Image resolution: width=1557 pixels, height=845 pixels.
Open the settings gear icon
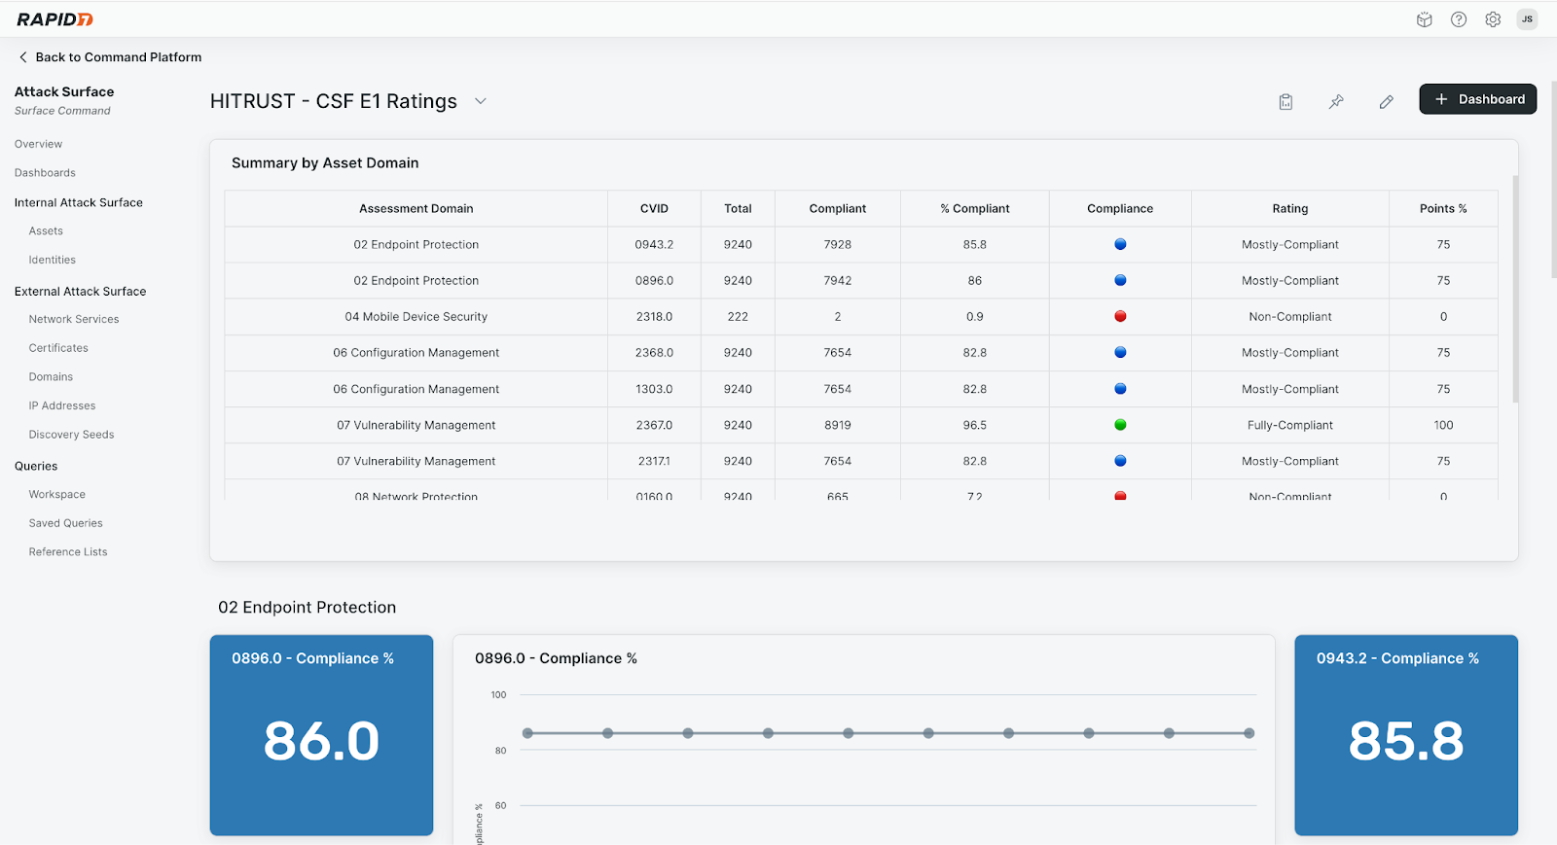1493,19
